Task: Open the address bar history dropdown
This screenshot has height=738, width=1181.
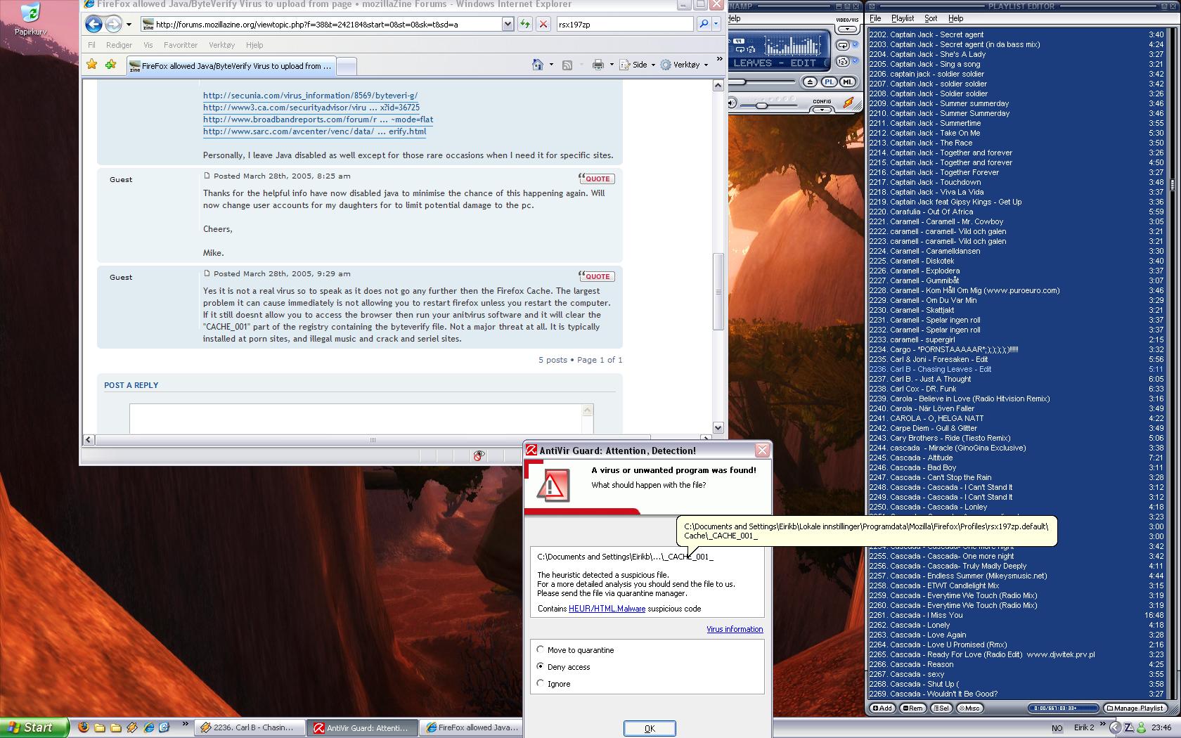Action: 508,24
